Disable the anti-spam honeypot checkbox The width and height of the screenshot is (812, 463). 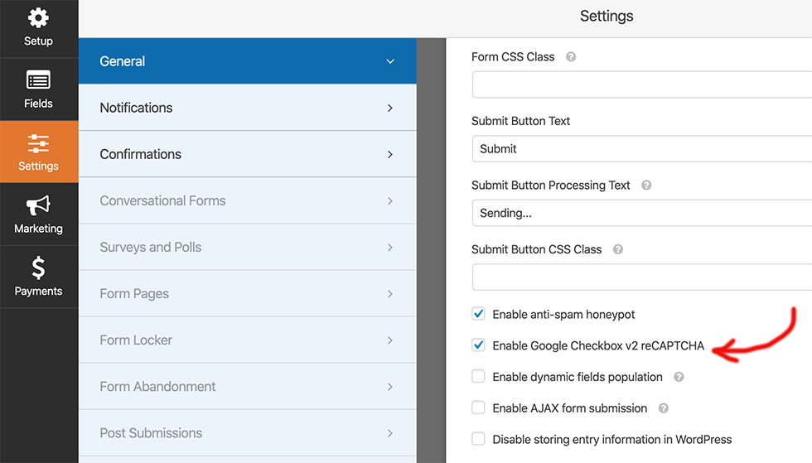478,314
